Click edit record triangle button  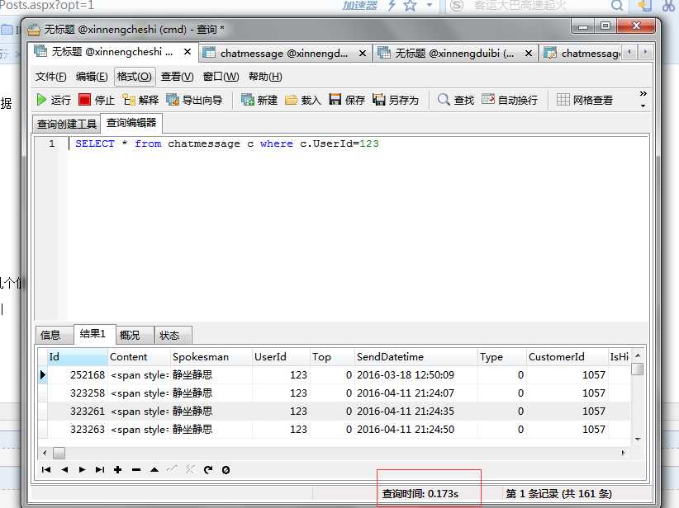154,469
